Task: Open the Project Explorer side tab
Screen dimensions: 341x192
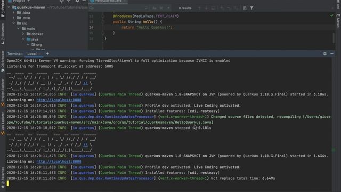Action: (x=3, y=93)
